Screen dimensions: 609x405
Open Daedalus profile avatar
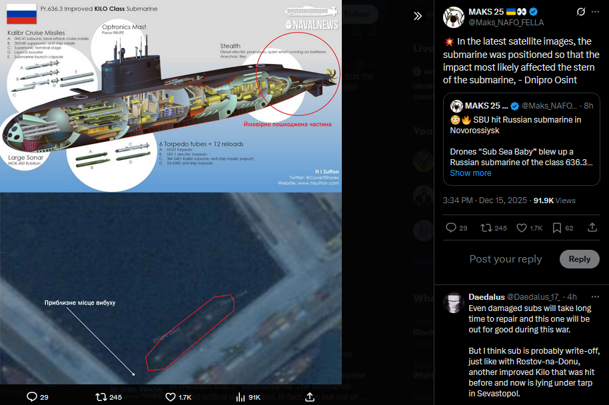click(454, 303)
